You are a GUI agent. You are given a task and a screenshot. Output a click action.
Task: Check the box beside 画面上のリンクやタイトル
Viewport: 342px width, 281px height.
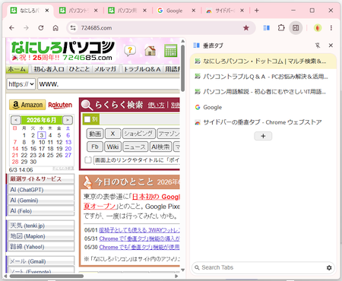(88, 160)
